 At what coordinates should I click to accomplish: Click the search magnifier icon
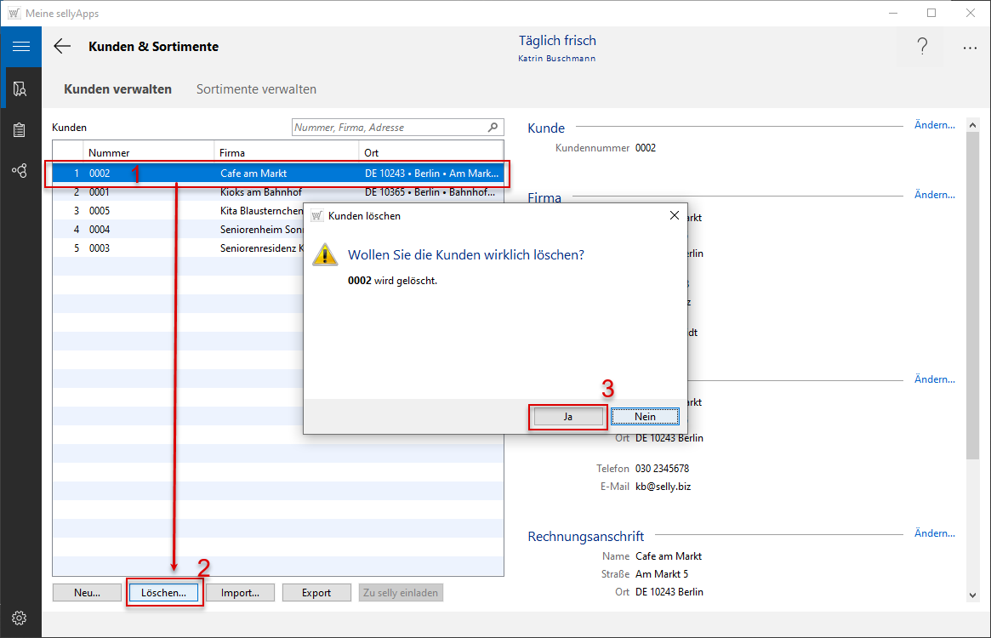coord(493,128)
